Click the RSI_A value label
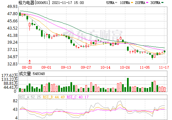The height and width of the screenshot is (120, 172). (x=30, y=97)
